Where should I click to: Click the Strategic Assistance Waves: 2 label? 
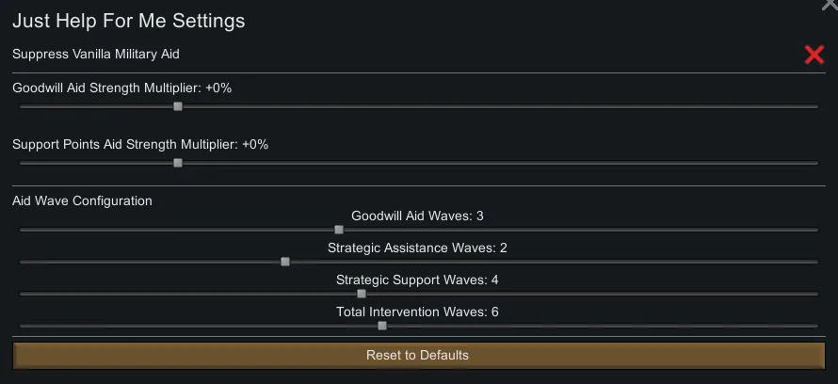click(x=417, y=248)
